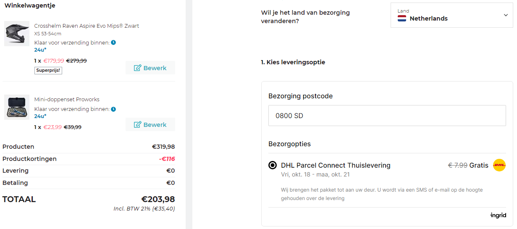Click the Bezorging postcode input field
This screenshot has width=517, height=229.
point(387,116)
